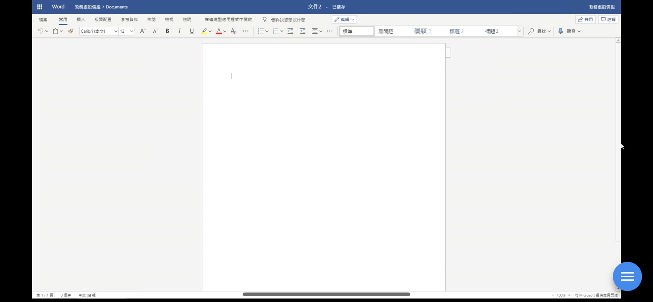Toggle Underline formatting

tap(192, 31)
